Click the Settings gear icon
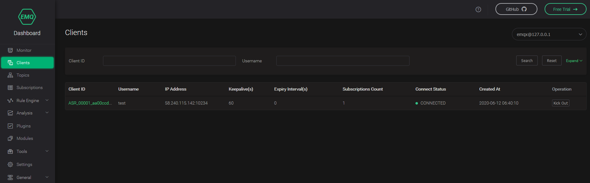This screenshot has width=590, height=183. (10, 164)
